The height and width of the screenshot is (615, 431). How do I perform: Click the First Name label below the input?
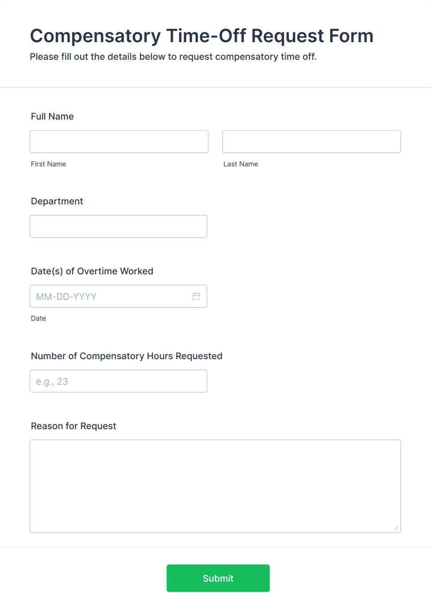pyautogui.click(x=48, y=164)
